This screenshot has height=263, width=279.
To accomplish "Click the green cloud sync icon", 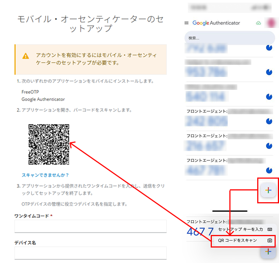I will pos(259,23).
